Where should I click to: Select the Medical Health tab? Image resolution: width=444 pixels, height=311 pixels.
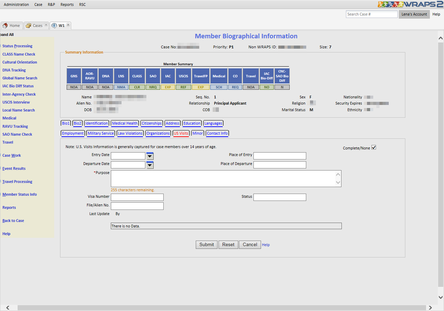tap(125, 123)
